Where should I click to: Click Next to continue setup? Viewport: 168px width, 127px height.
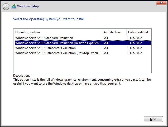(x=153, y=119)
